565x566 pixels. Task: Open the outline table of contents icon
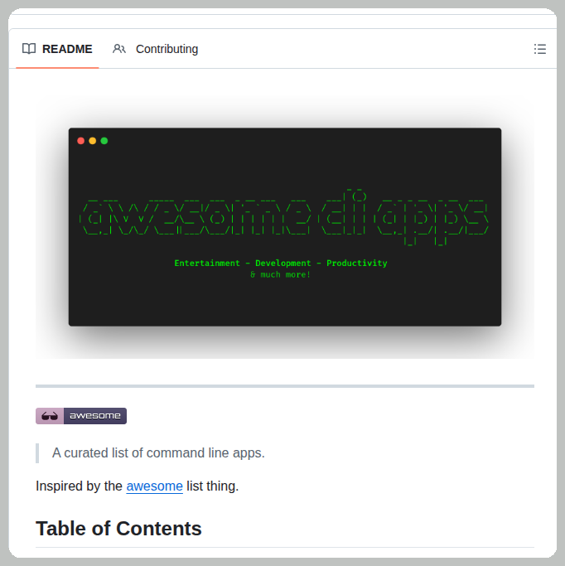click(x=540, y=49)
